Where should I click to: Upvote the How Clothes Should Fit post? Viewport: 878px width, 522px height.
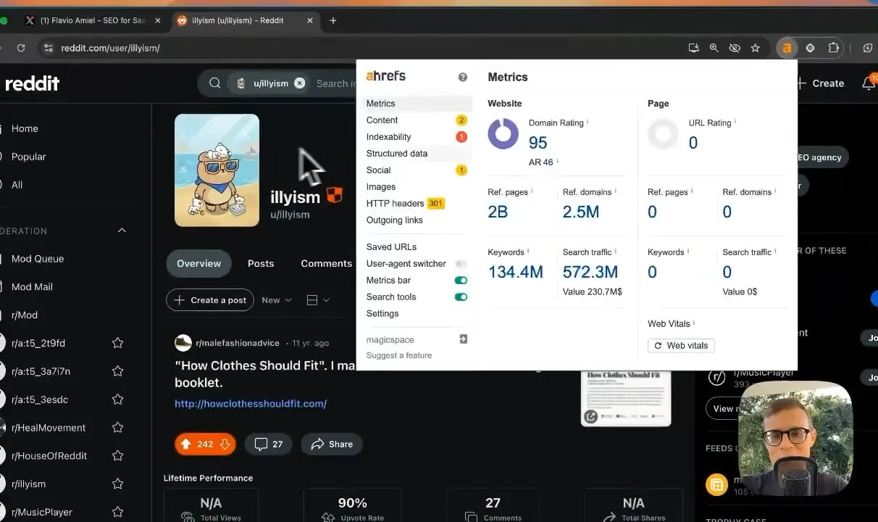click(x=186, y=444)
